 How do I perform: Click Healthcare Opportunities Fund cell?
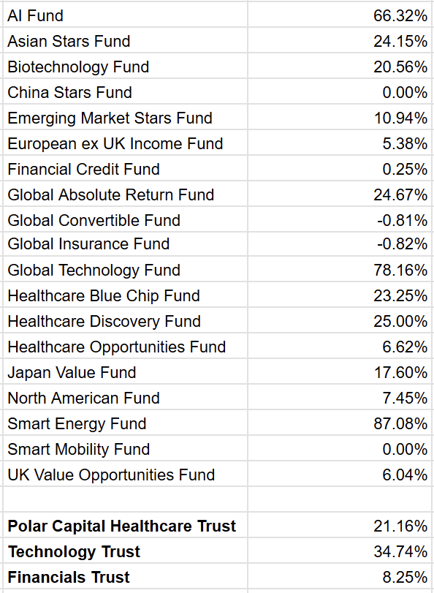coord(125,346)
